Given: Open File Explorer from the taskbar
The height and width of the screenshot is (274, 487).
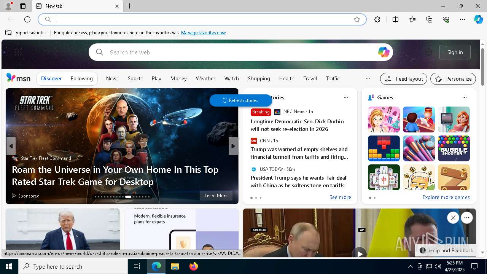Looking at the screenshot, I should point(175,266).
